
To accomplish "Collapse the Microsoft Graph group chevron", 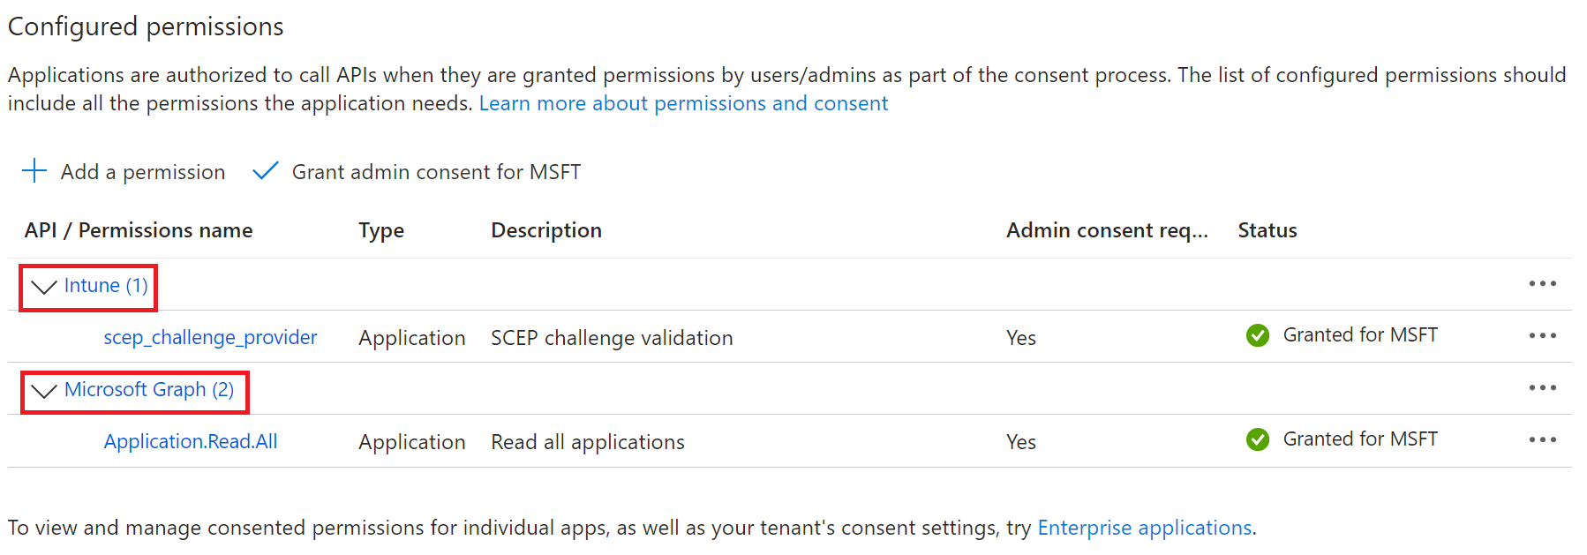I will pos(43,390).
